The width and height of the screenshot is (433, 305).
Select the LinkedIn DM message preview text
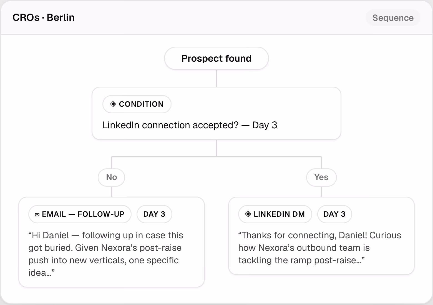pos(320,248)
